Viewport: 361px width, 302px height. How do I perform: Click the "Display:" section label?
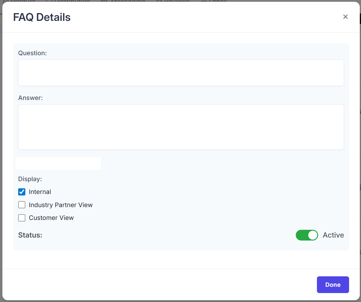[x=30, y=179]
